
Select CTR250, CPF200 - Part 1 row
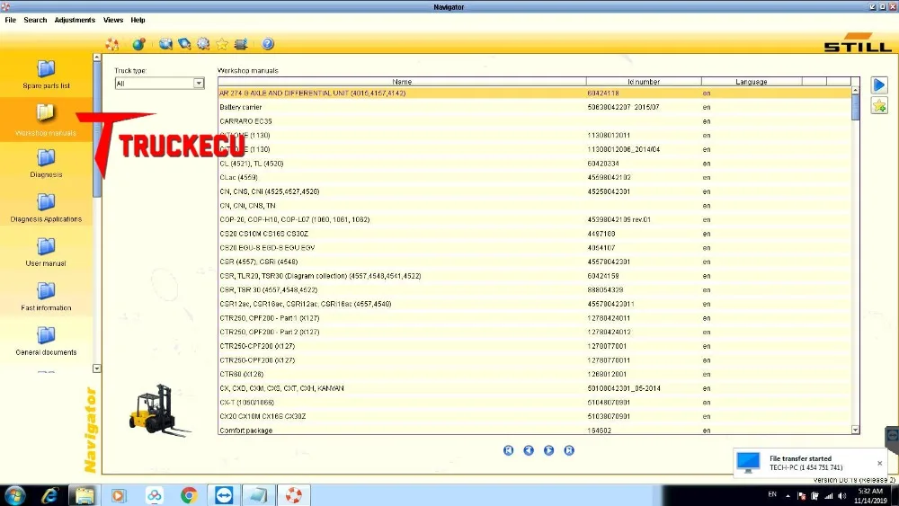coord(534,318)
